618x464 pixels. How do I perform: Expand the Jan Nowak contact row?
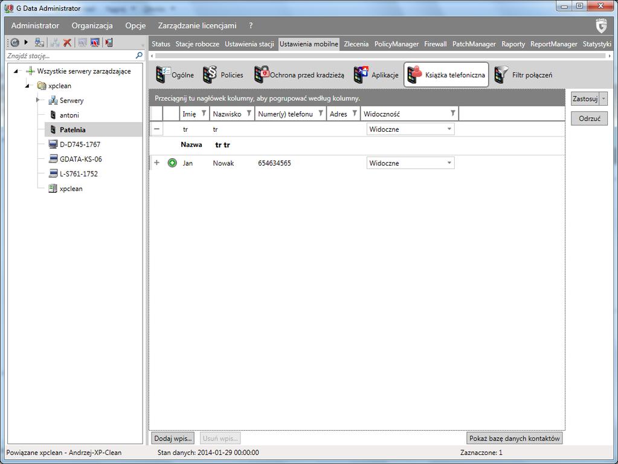[157, 163]
